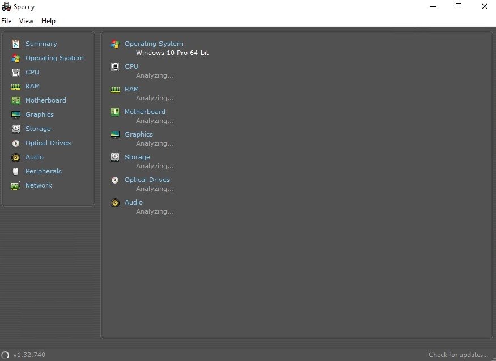496x361 pixels.
Task: Open the View menu
Action: pyautogui.click(x=26, y=21)
